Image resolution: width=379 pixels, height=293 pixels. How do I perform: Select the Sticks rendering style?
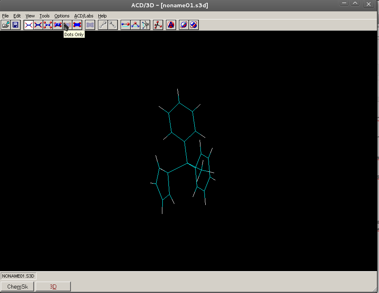[38, 25]
